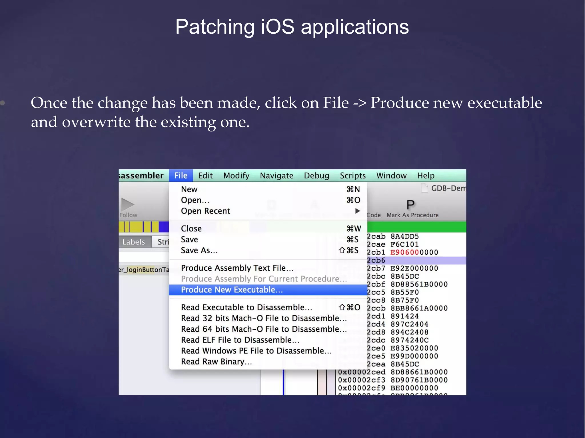Choose Read Executable to Disassemble…
Image resolution: width=585 pixels, height=438 pixels.
click(268, 307)
